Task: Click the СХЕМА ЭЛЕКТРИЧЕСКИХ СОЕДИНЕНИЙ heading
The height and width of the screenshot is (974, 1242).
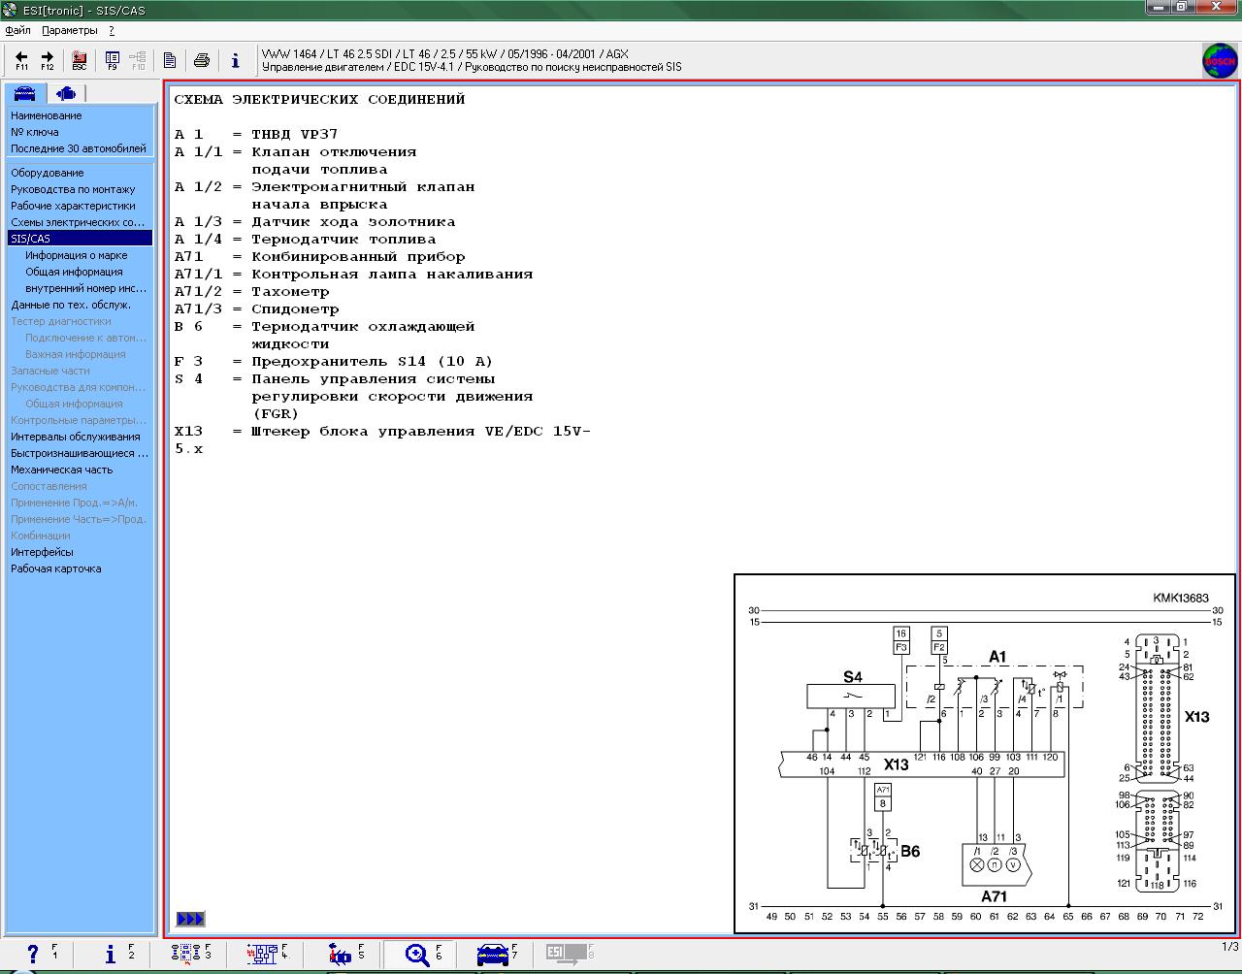Action: (x=319, y=99)
